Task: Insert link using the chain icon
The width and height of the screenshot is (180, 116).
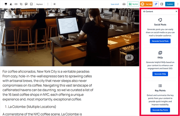Action: pos(16,4)
